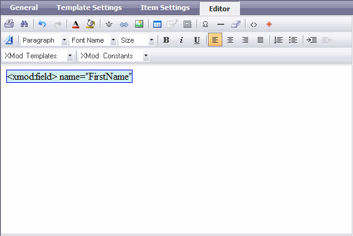Toggle align right
This screenshot has width=353, height=236.
click(245, 40)
